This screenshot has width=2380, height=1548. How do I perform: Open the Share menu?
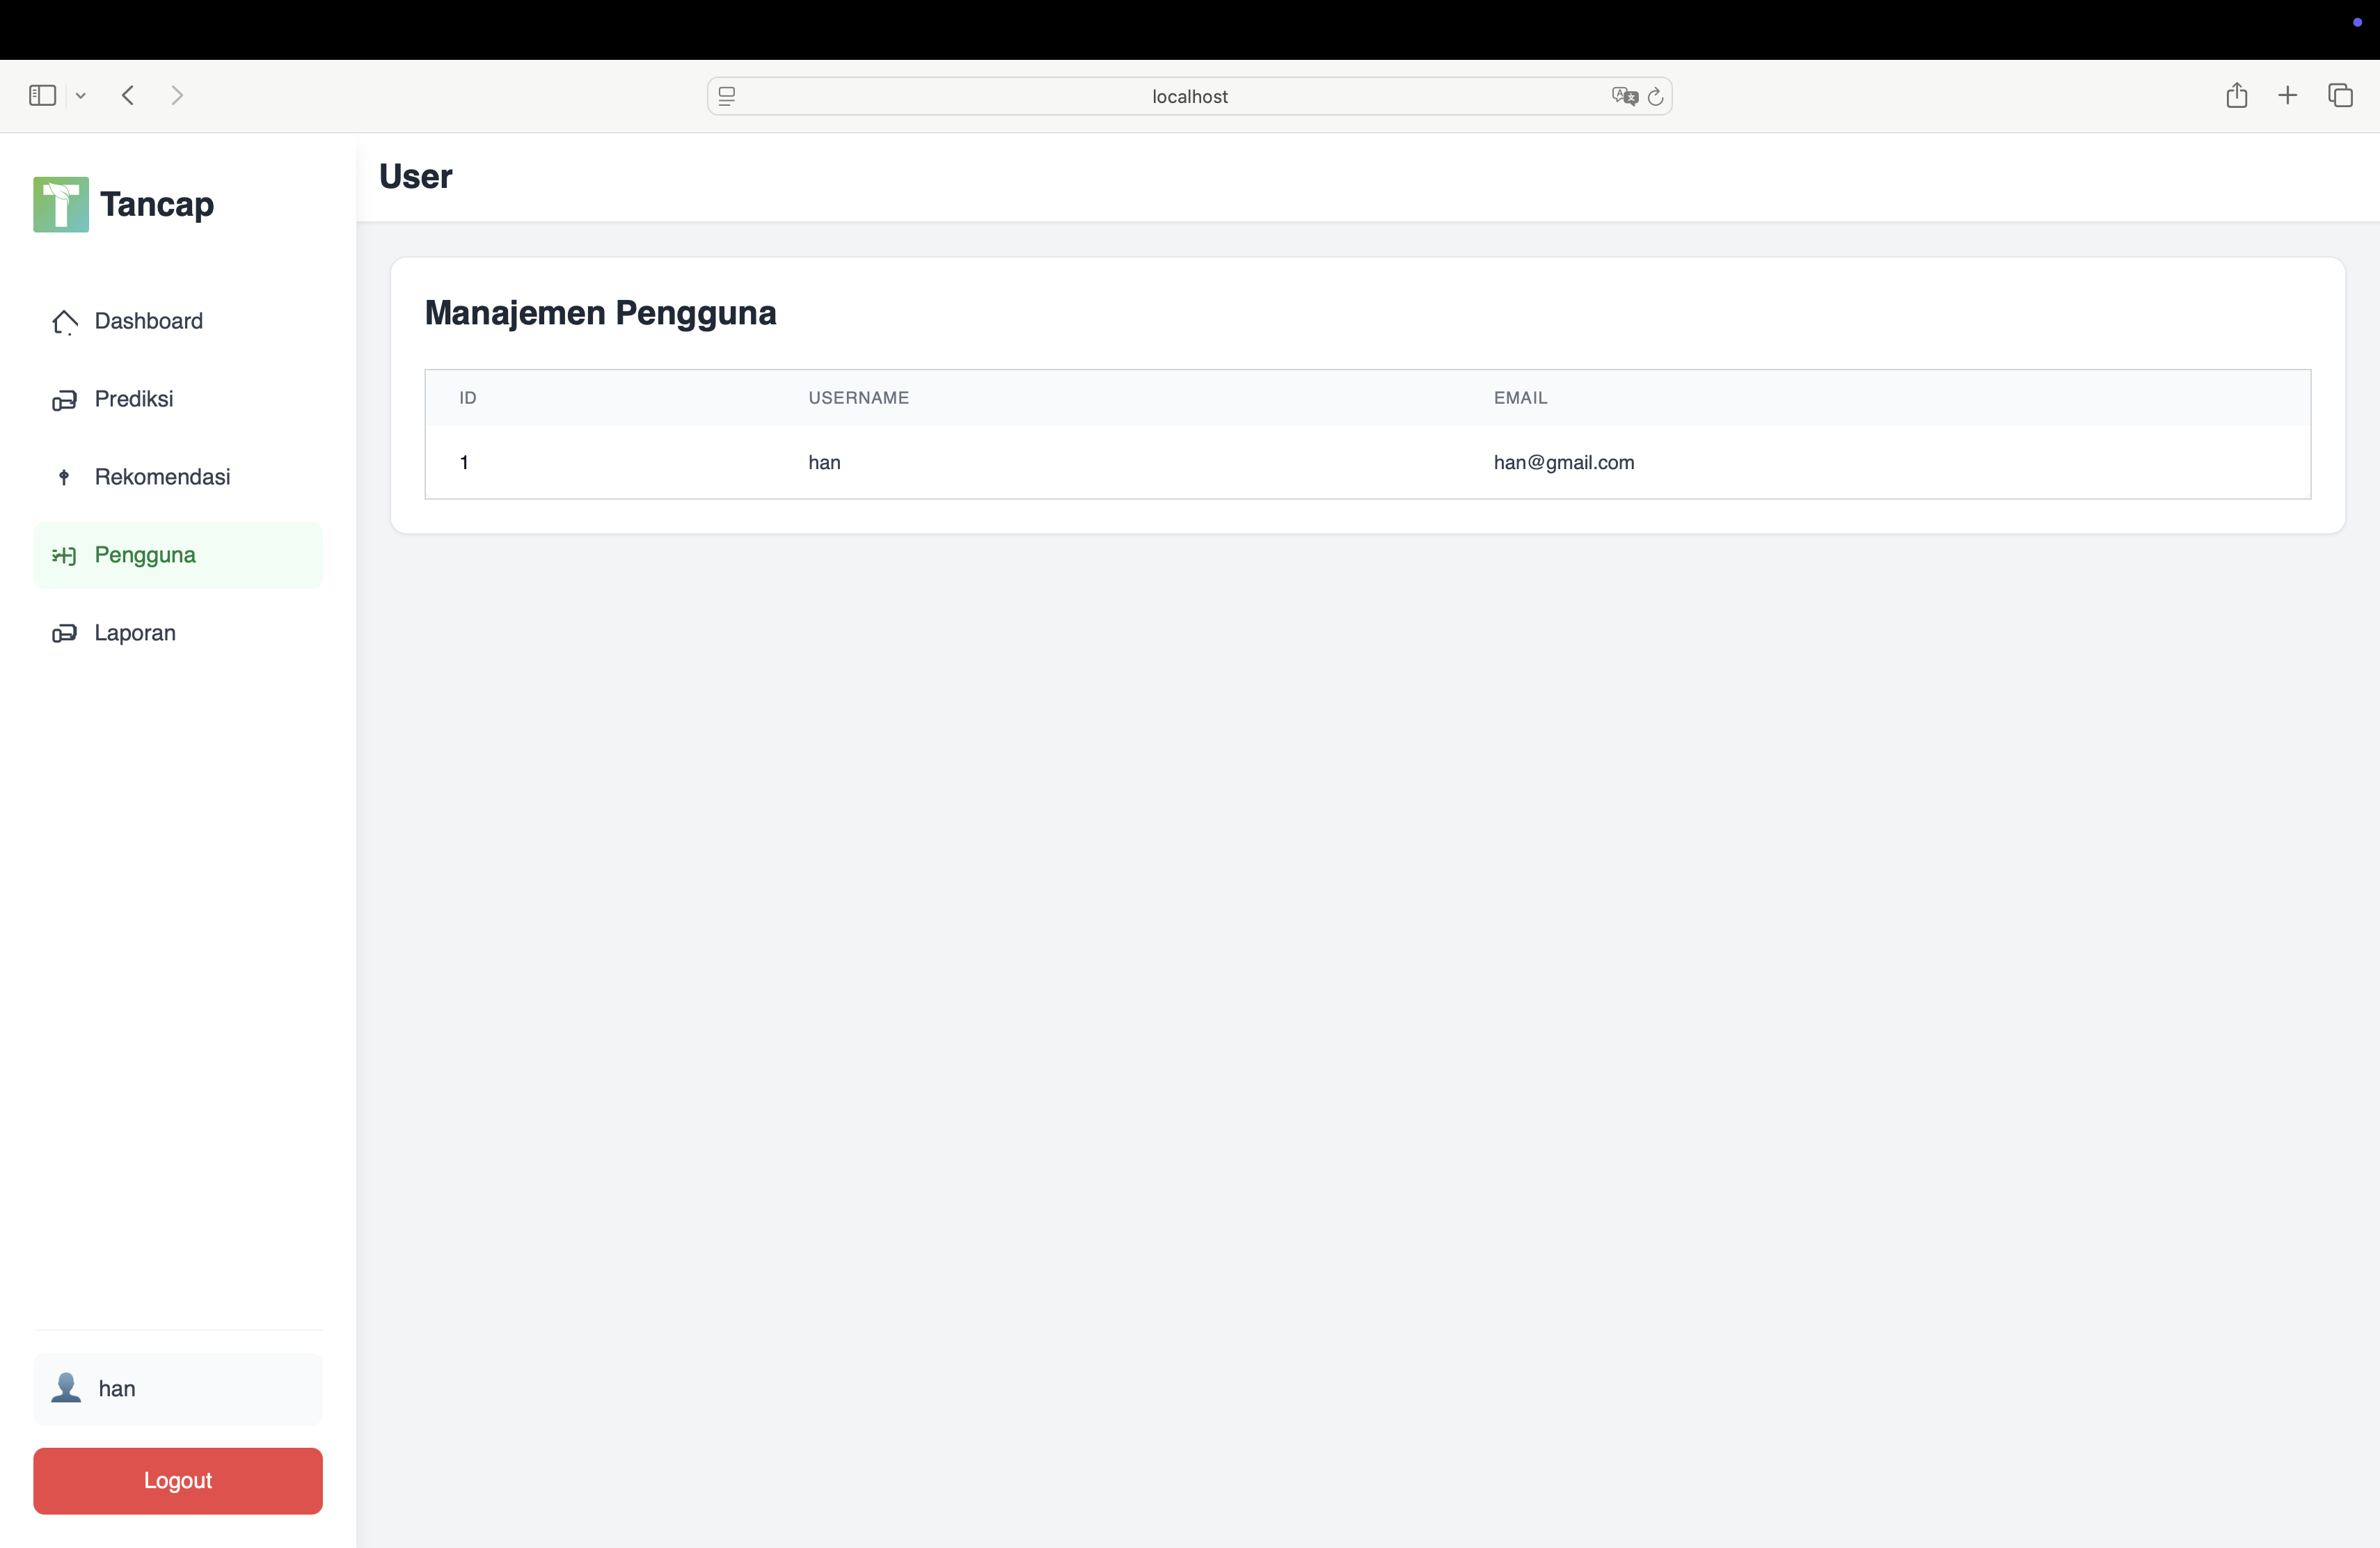(x=2237, y=95)
